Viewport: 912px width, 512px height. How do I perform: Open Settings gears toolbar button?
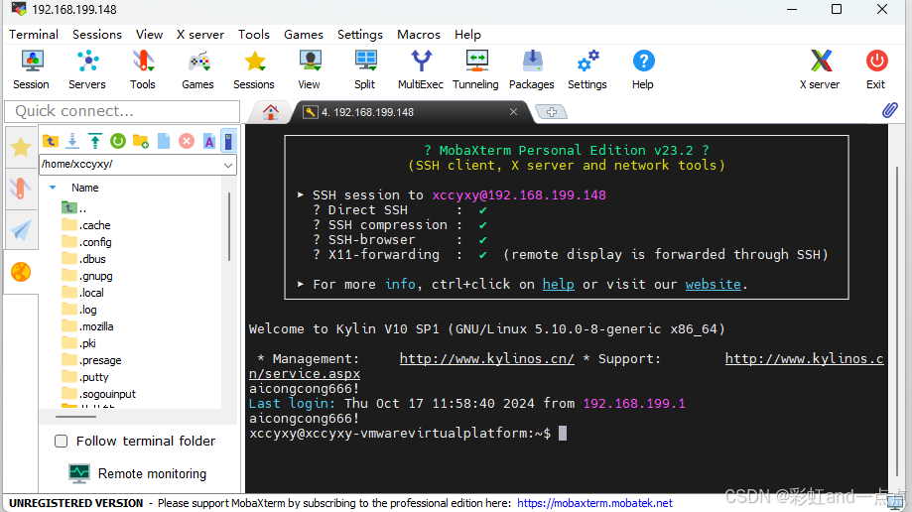point(587,69)
